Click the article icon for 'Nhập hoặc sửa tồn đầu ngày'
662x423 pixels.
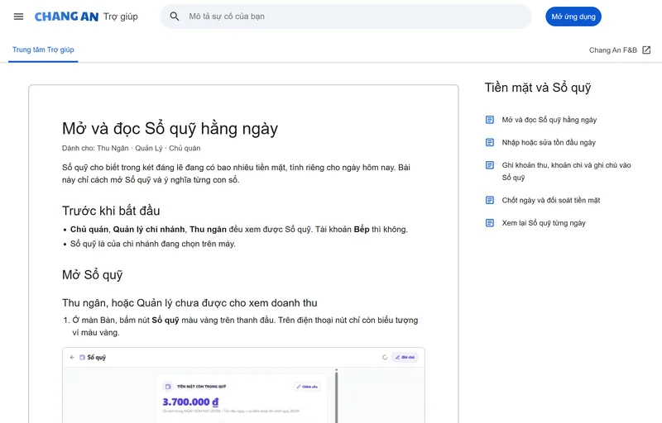pyautogui.click(x=490, y=142)
